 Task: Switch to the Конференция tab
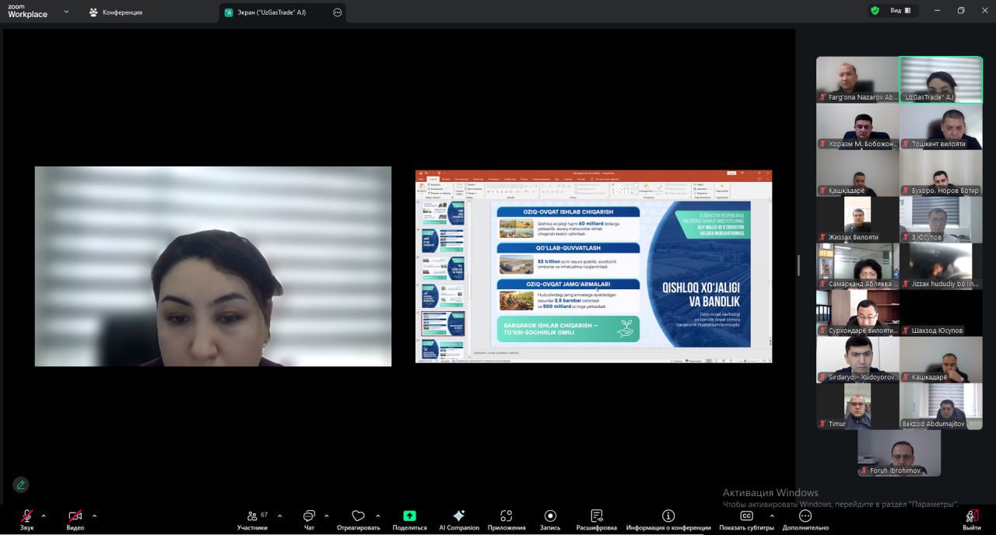click(x=115, y=12)
